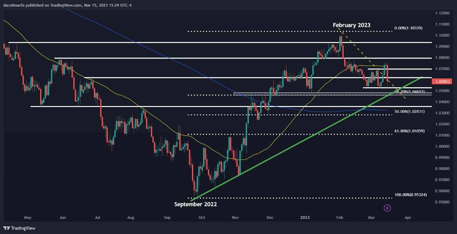Screen dimensions: 457x234
Task: Click the purple lightning bolt icon
Action: pos(387,208)
